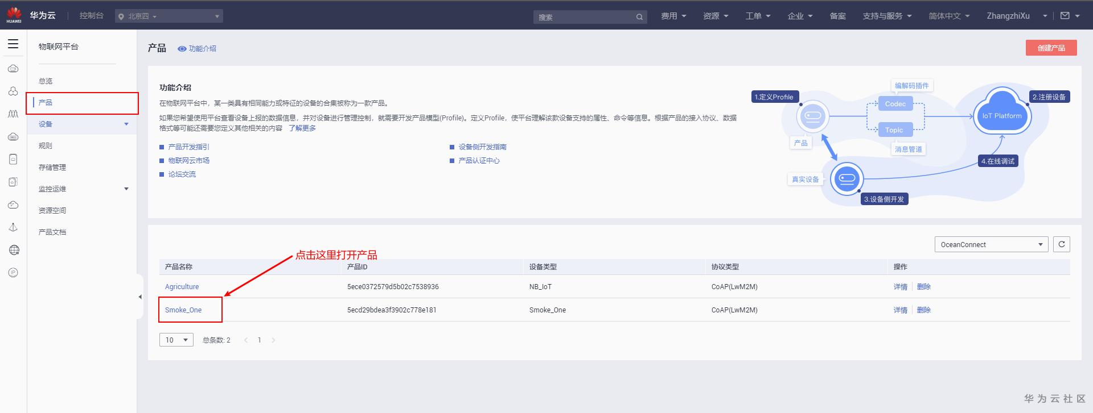Click product ID 5ecd29bdea3f3902c778e181

click(x=392, y=310)
